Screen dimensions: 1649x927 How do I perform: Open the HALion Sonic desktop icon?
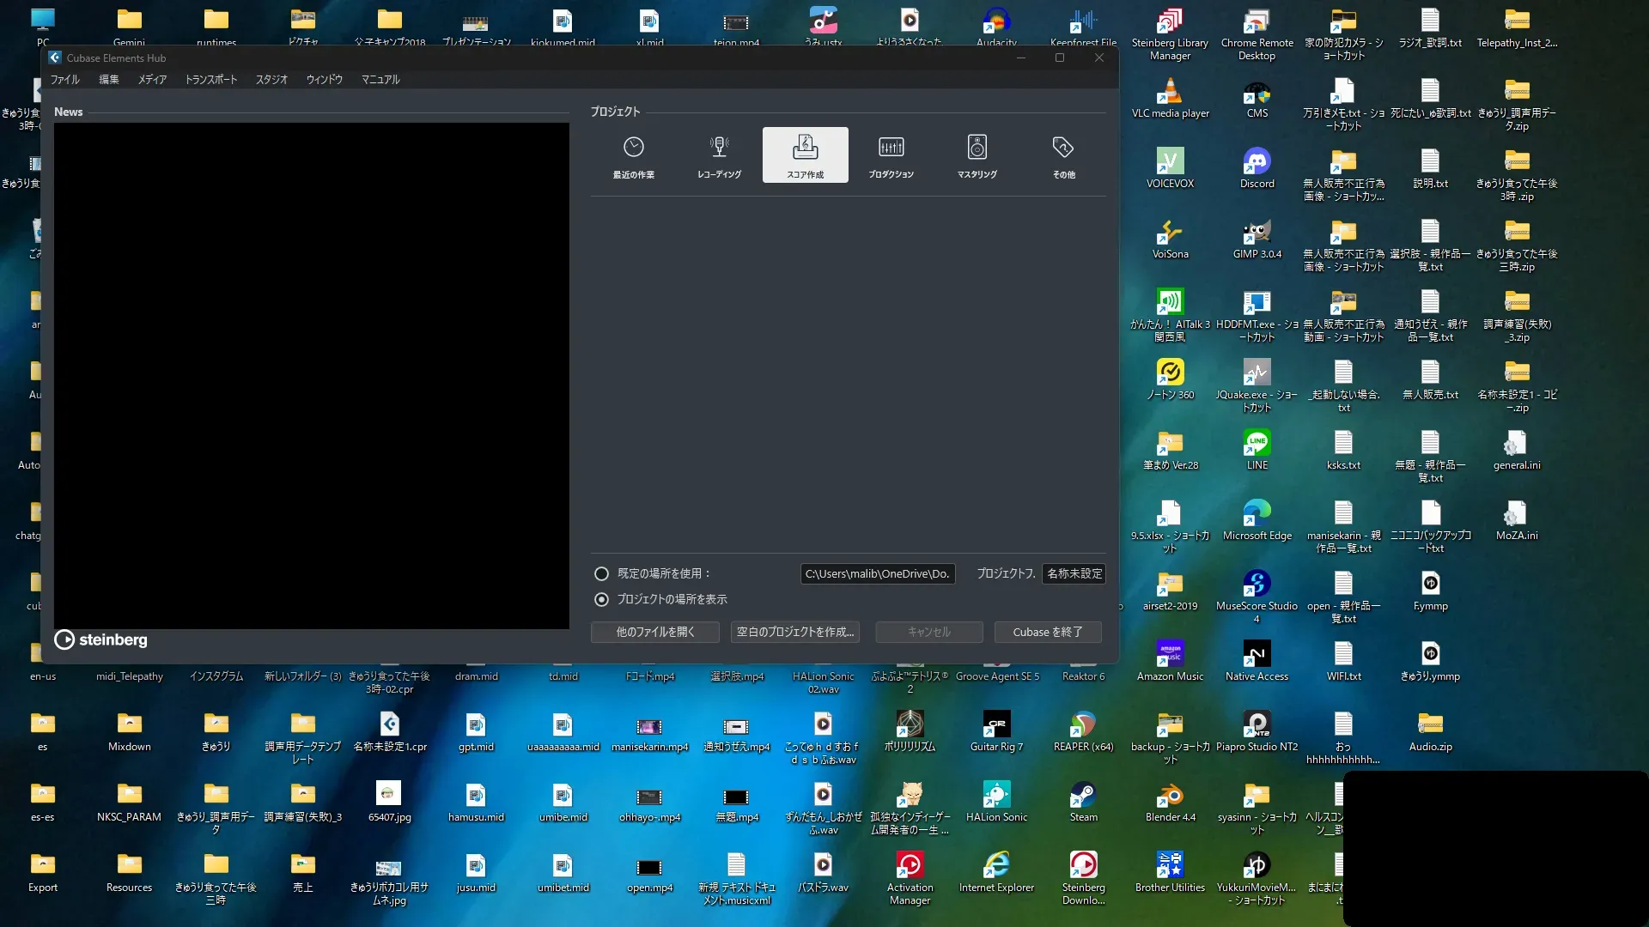[996, 796]
